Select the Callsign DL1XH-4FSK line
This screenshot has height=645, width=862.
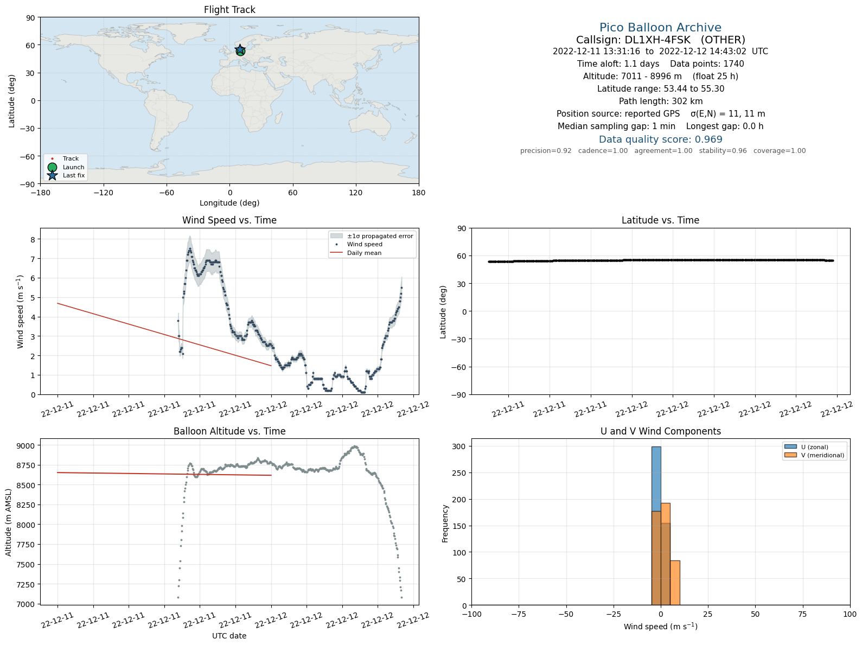[660, 40]
